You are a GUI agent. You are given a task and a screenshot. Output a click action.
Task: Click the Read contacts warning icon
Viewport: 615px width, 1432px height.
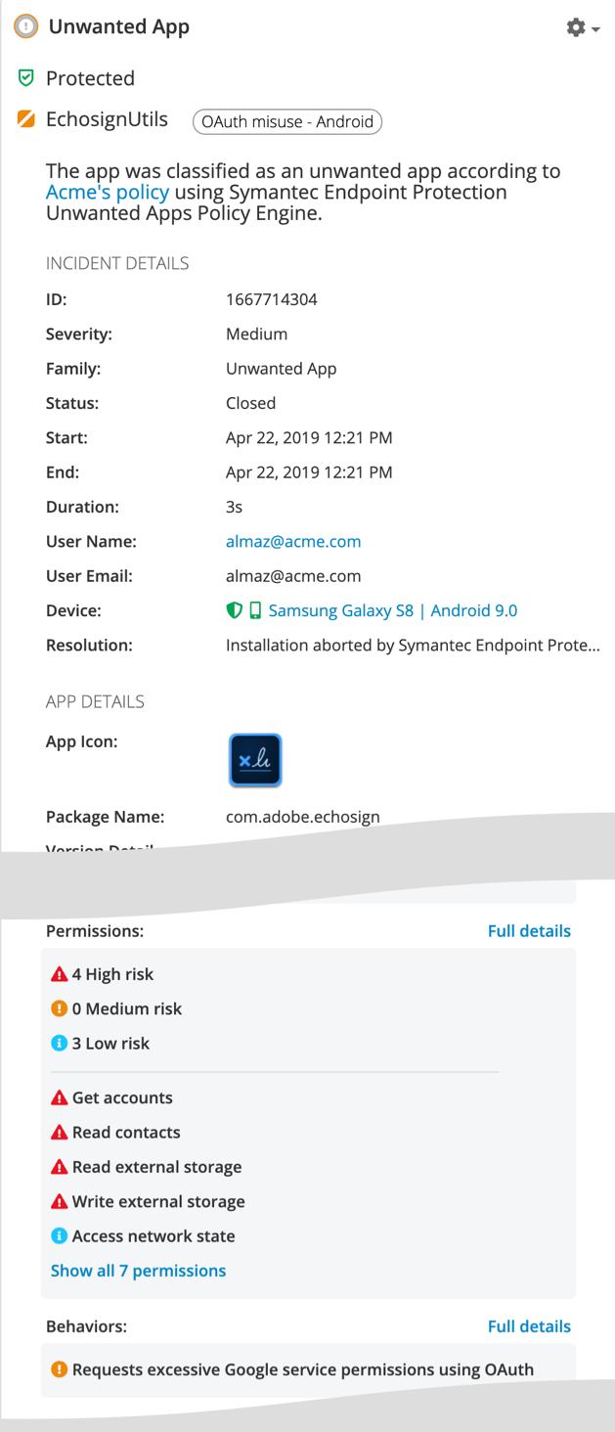pos(59,1132)
